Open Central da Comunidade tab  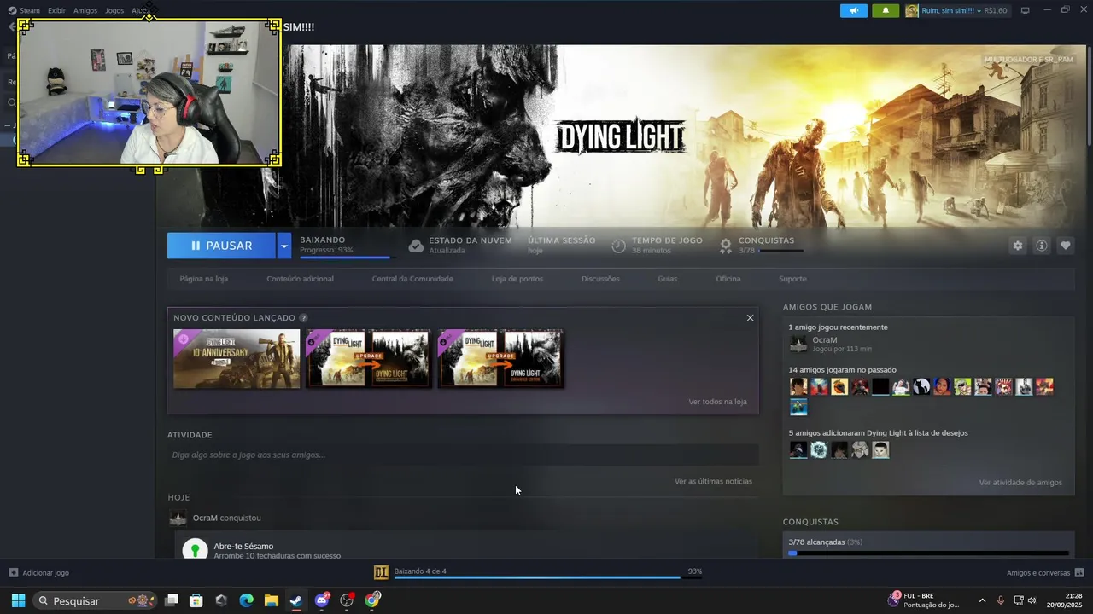tap(412, 279)
